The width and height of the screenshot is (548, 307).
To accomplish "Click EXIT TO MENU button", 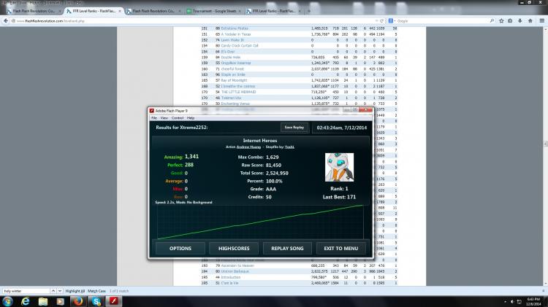I will click(x=340, y=249).
